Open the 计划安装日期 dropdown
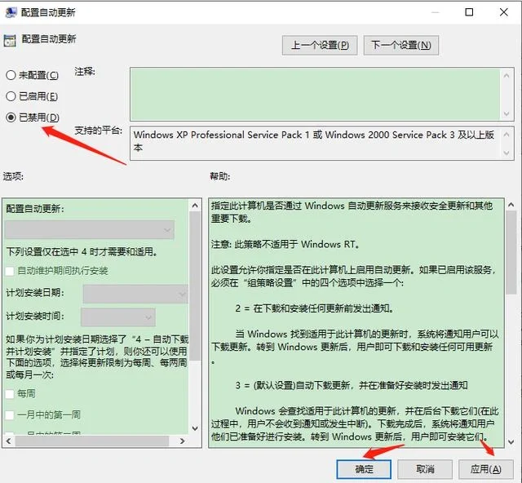 [x=135, y=294]
